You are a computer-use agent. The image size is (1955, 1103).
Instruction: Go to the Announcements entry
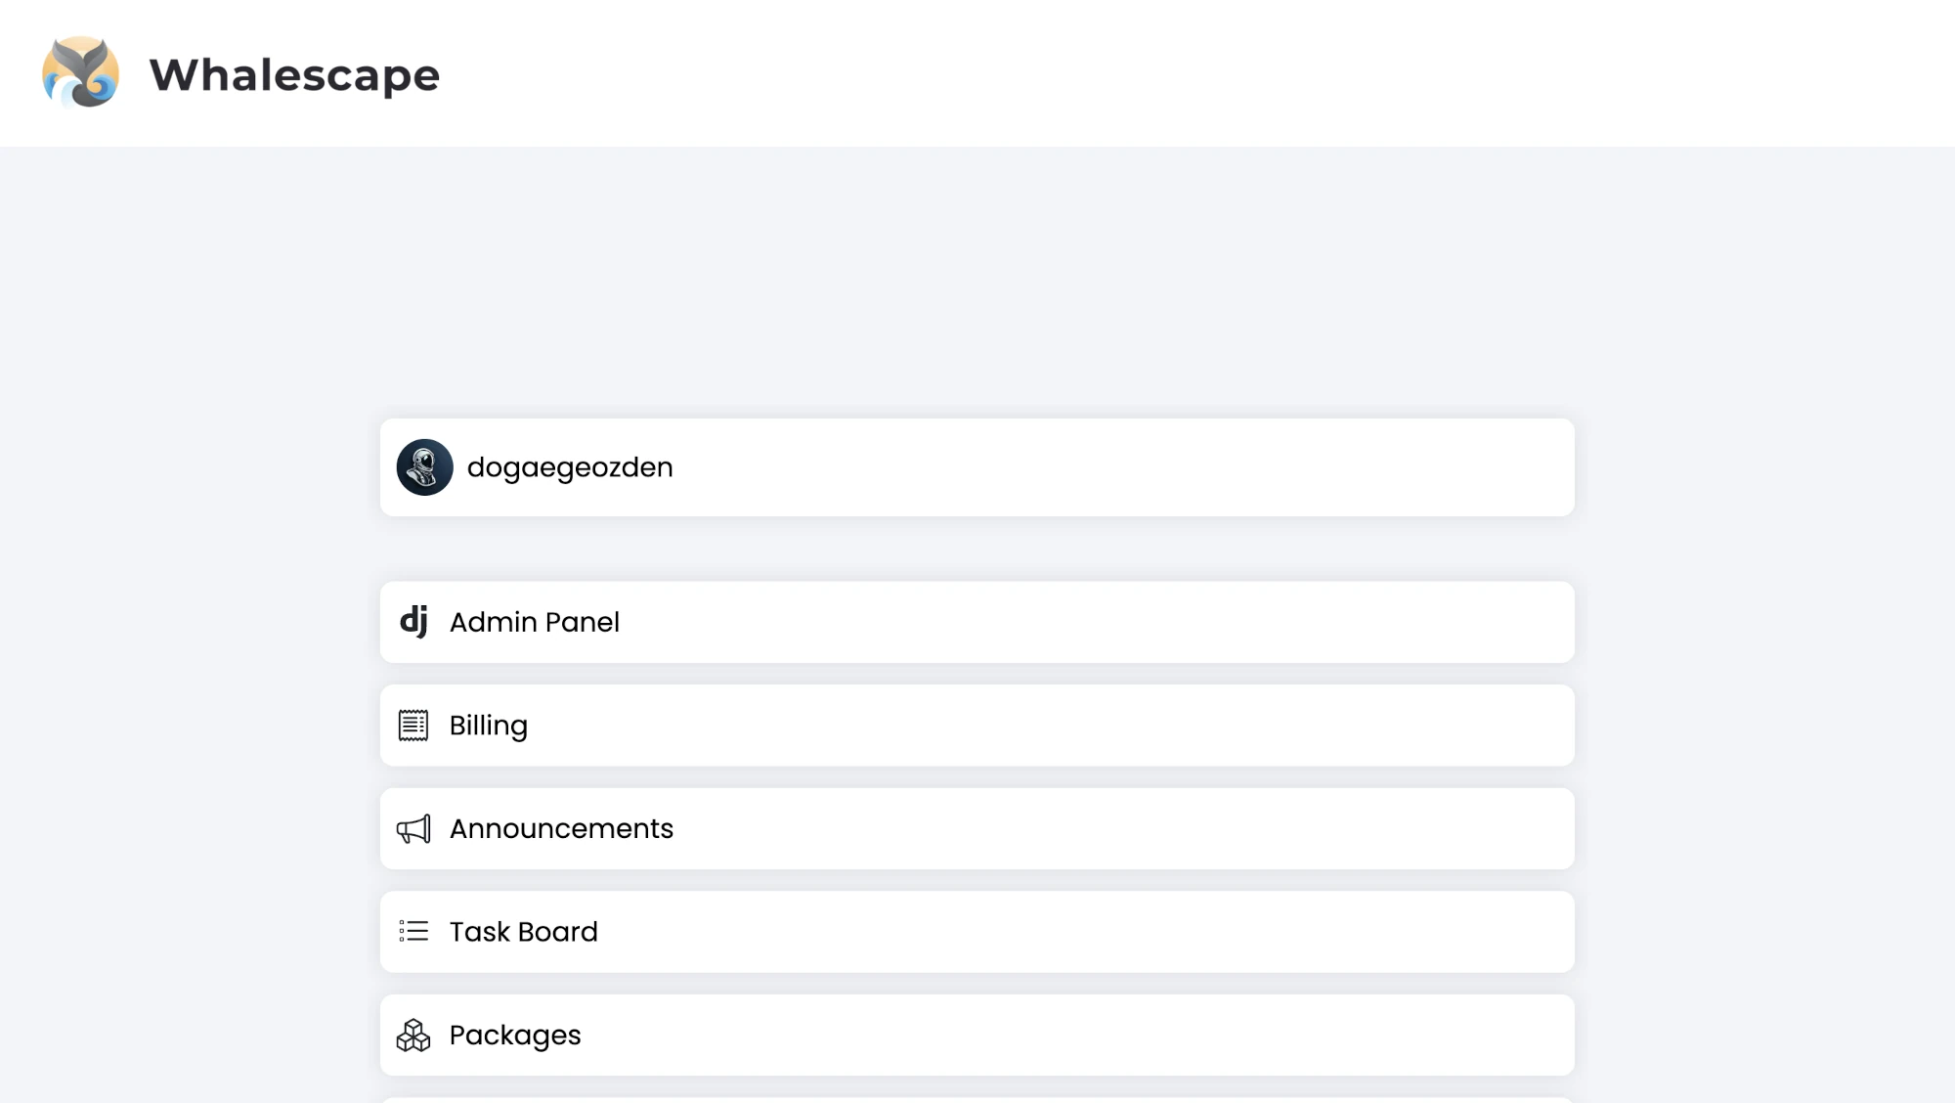tap(977, 829)
